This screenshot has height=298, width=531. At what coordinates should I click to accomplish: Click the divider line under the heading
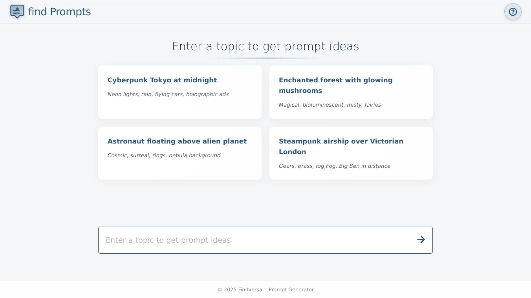click(x=265, y=58)
